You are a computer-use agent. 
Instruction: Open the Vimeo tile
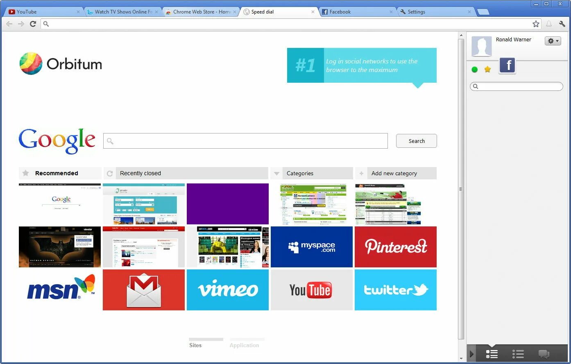click(228, 290)
